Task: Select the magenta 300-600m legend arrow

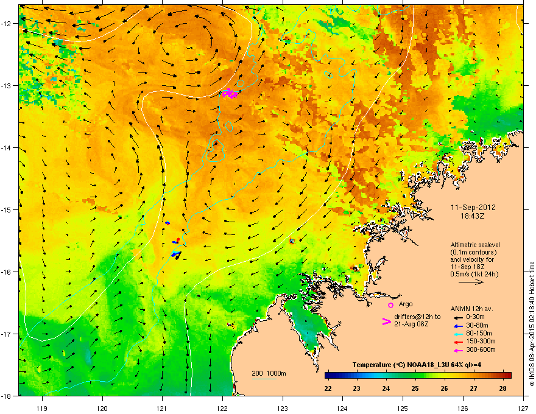Action: coord(458,350)
